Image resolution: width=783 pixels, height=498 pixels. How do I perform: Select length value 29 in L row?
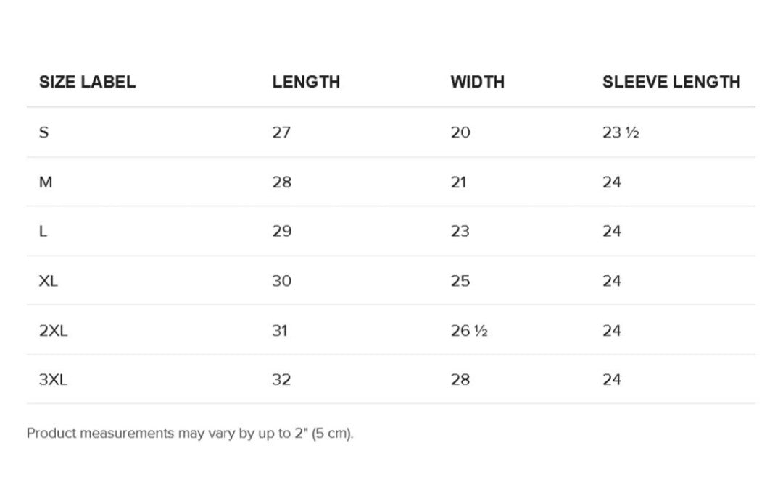point(281,231)
